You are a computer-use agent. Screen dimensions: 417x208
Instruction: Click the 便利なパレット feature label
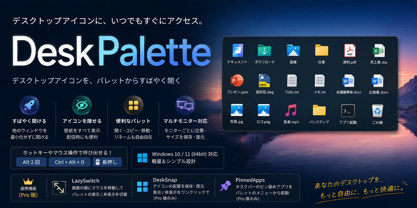click(x=133, y=121)
